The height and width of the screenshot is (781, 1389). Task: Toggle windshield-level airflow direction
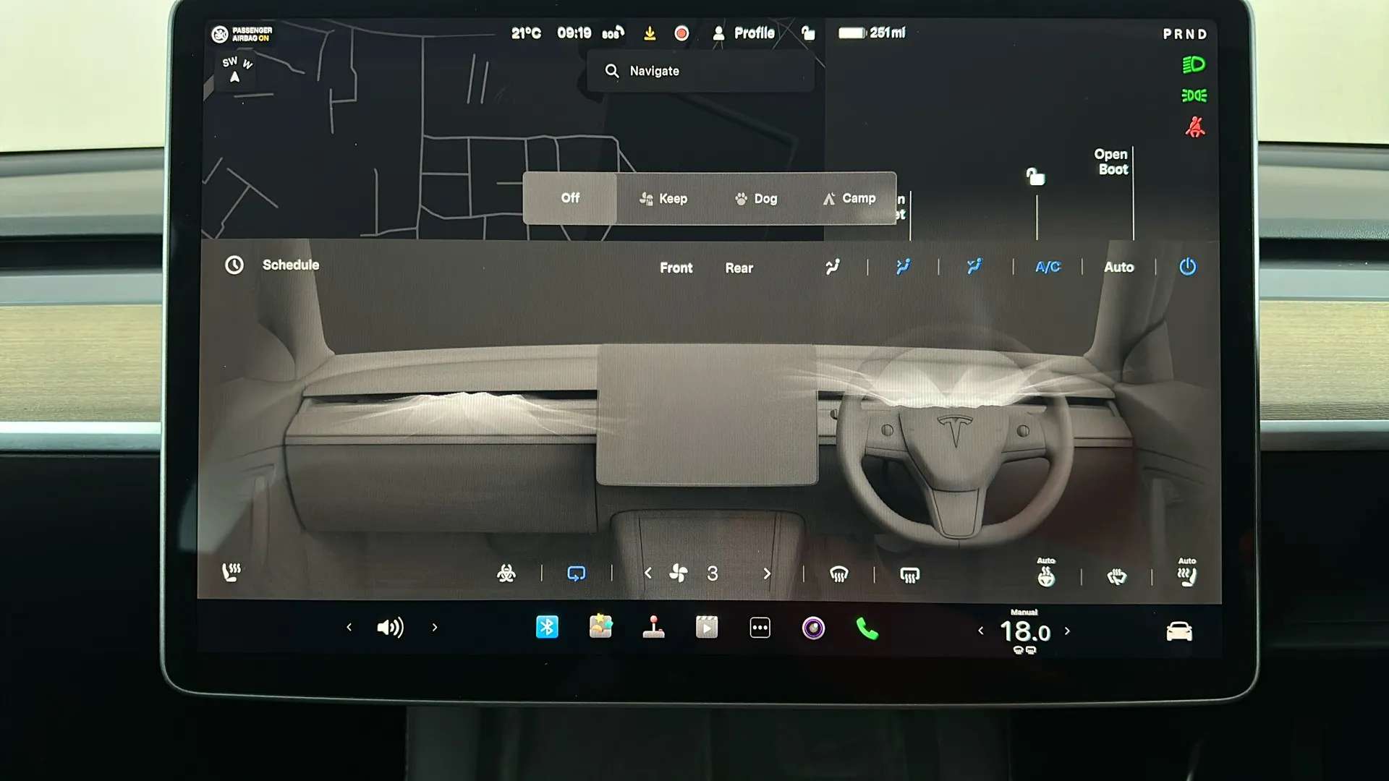(833, 267)
